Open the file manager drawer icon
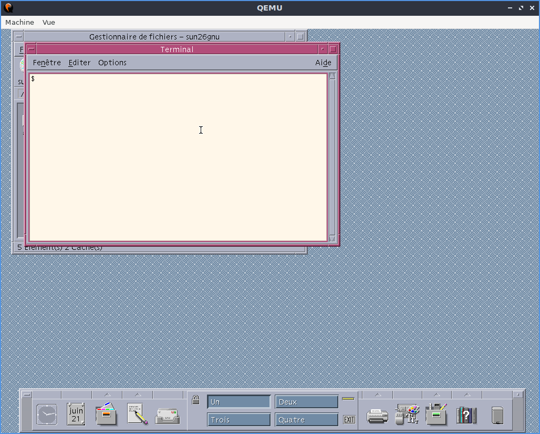 [107, 413]
